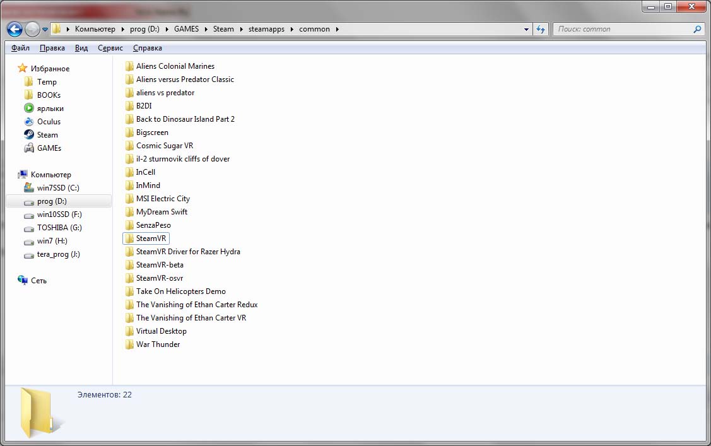The width and height of the screenshot is (711, 446).
Task: Expand arrow after 'Компьютер' in address bar
Action: 122,30
